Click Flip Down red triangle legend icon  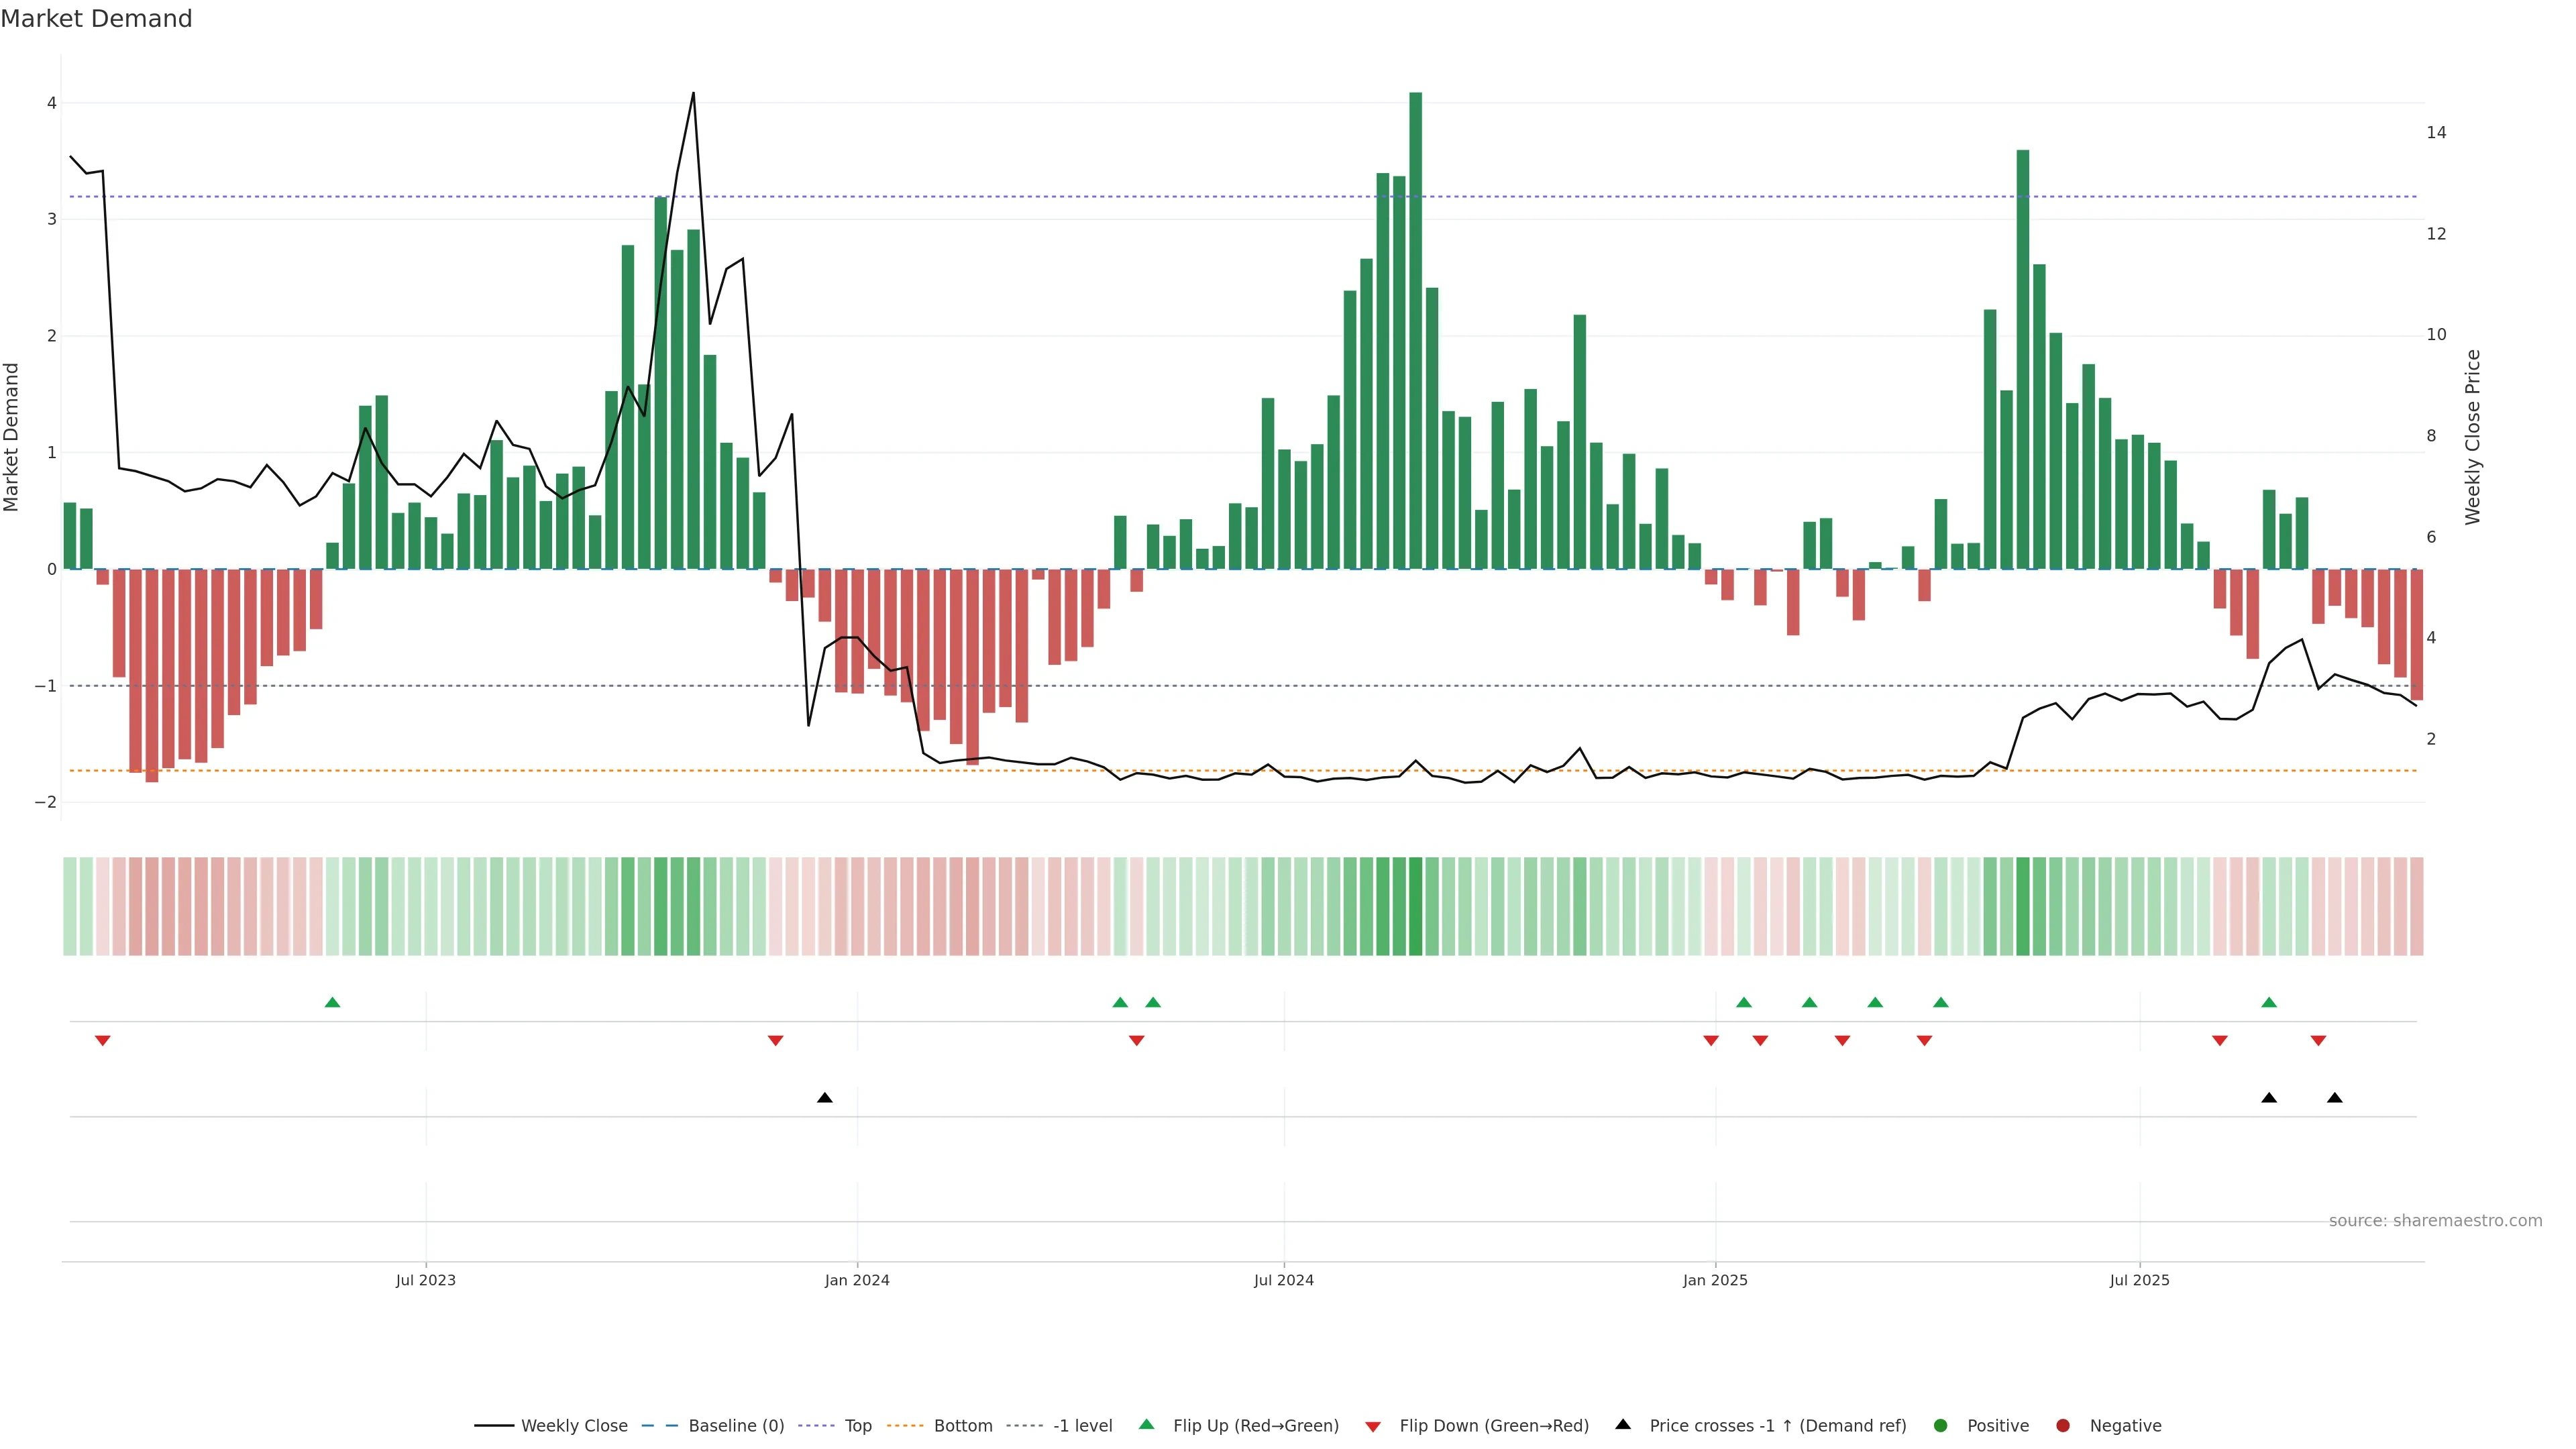tap(1373, 1427)
